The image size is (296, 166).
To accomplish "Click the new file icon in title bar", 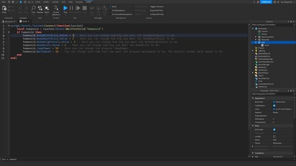I will point(9,2).
